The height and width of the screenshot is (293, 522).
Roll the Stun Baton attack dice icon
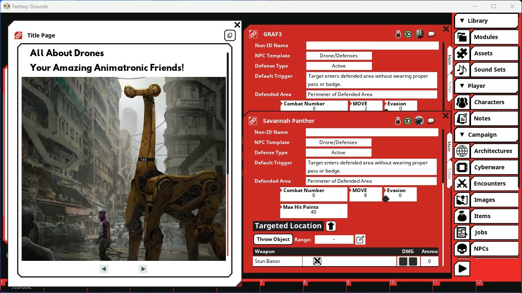[317, 261]
